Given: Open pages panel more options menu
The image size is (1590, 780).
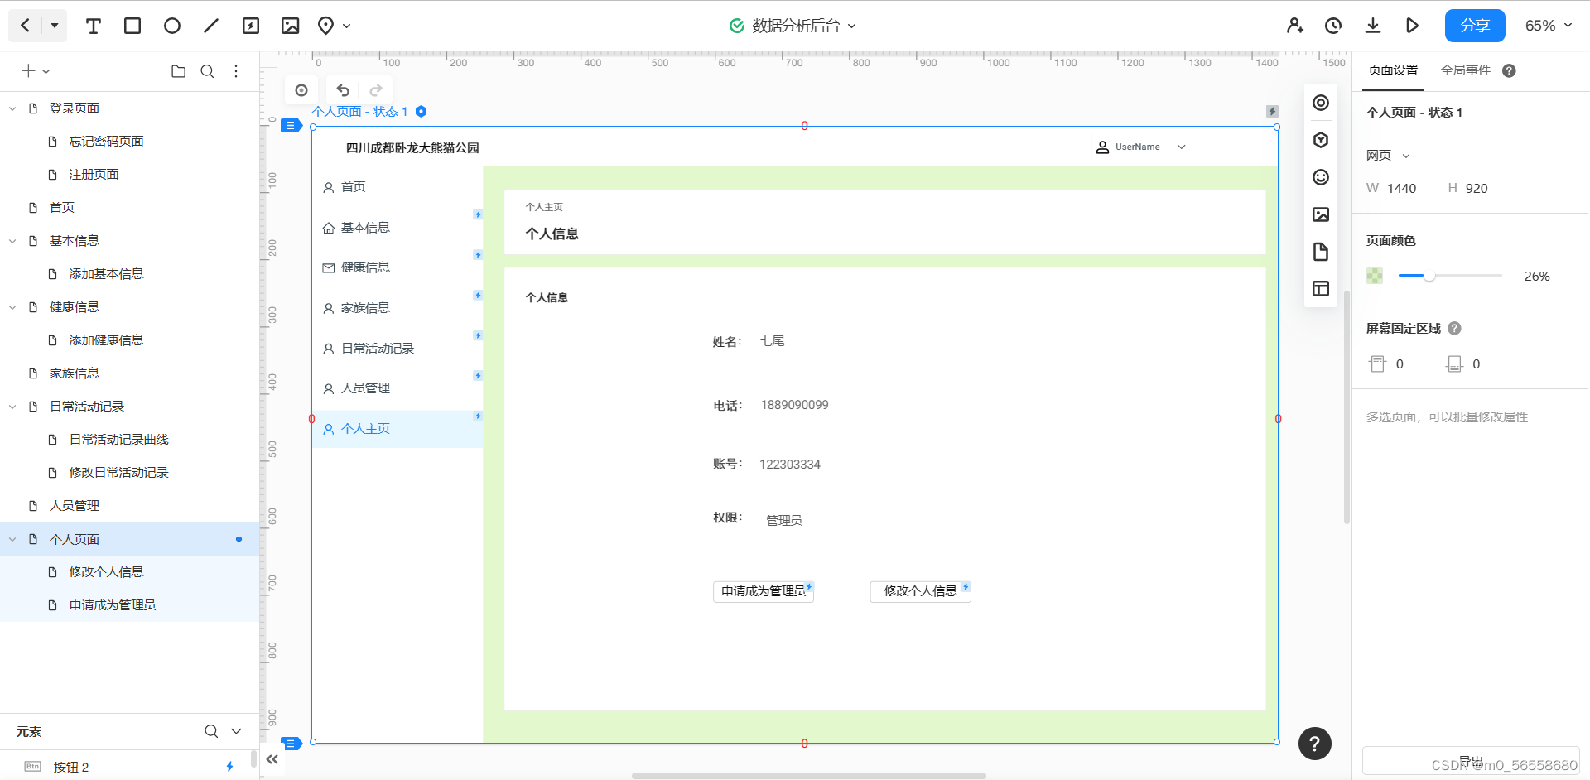Looking at the screenshot, I should coord(236,71).
